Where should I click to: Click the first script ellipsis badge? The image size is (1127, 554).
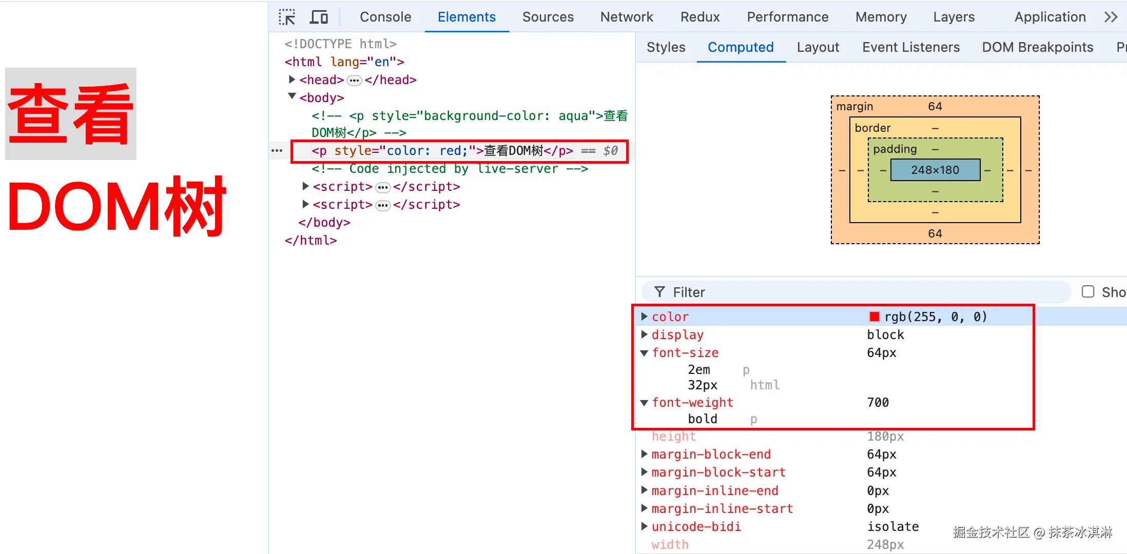pyautogui.click(x=383, y=187)
